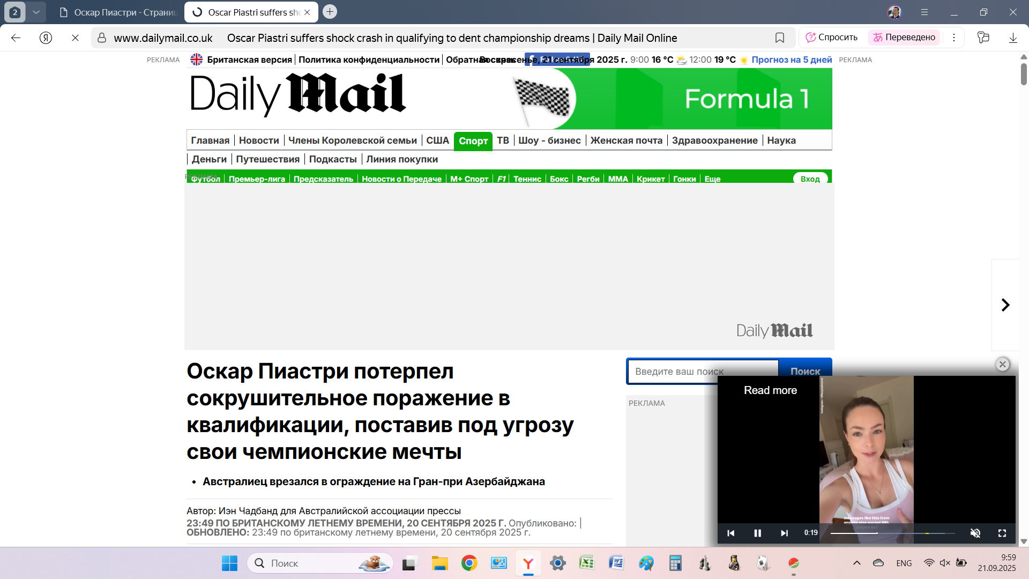Open Прогноз на 5 дней weather link

click(792, 60)
